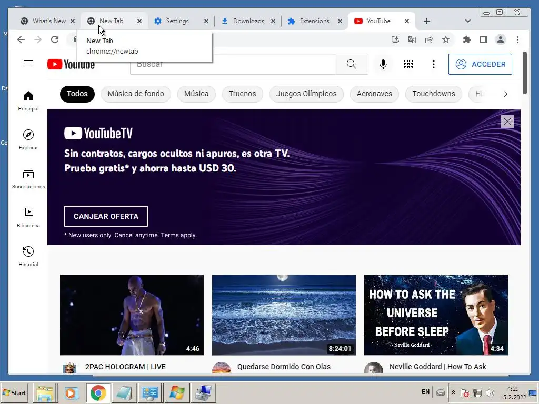Switch to the What's New tab

pyautogui.click(x=47, y=21)
